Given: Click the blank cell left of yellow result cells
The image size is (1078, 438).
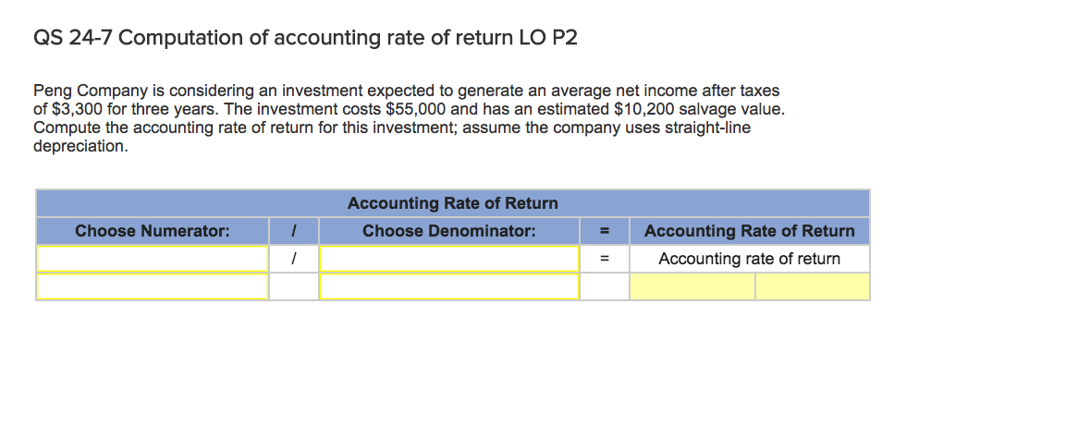Looking at the screenshot, I should 604,286.
